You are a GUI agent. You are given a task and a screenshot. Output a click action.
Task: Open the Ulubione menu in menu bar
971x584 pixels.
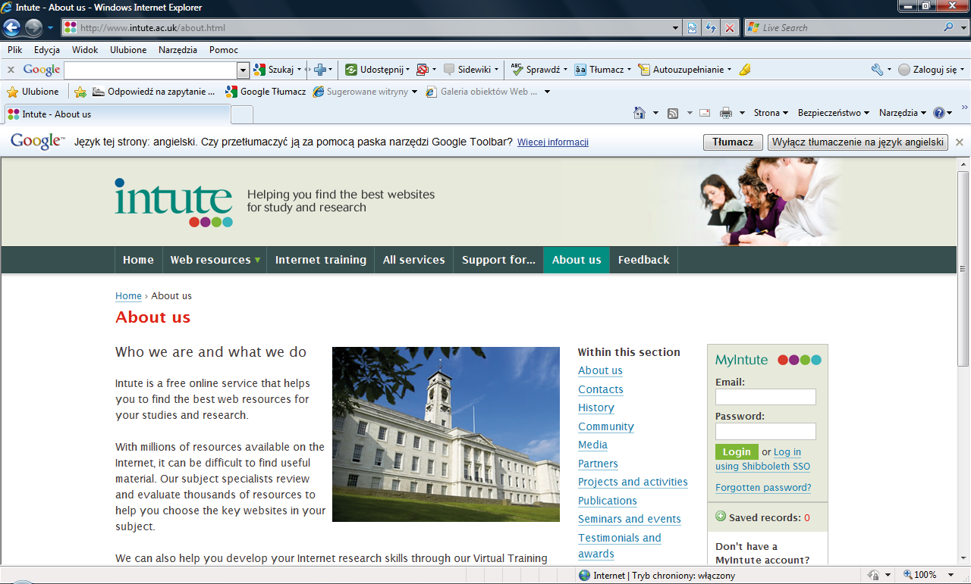click(x=128, y=50)
